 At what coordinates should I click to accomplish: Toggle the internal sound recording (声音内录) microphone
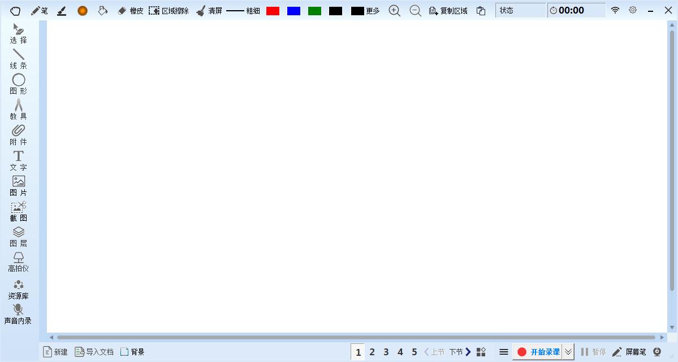point(19,313)
